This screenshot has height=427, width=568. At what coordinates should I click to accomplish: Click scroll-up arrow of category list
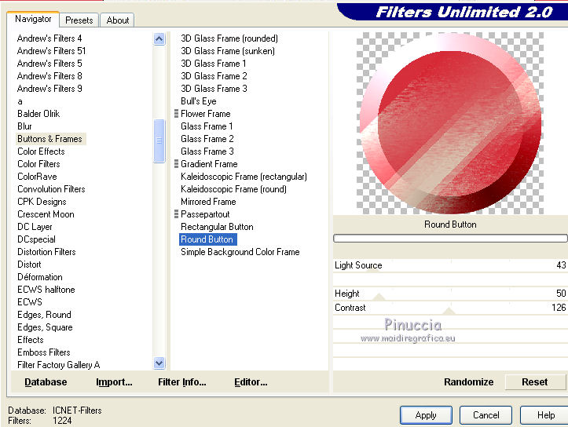coord(159,38)
